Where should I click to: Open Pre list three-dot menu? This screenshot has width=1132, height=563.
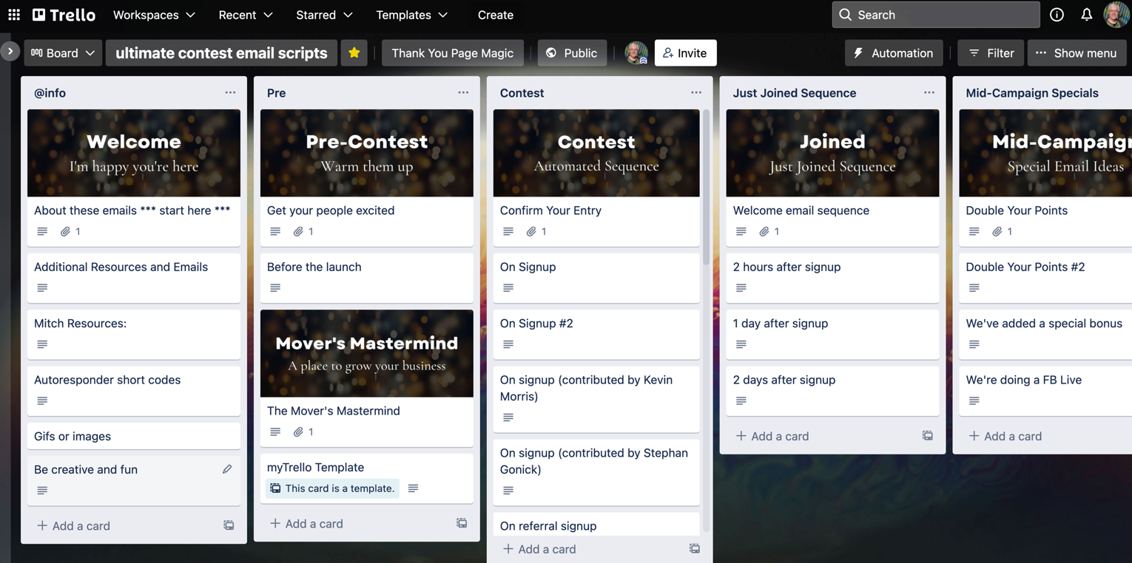pos(463,92)
